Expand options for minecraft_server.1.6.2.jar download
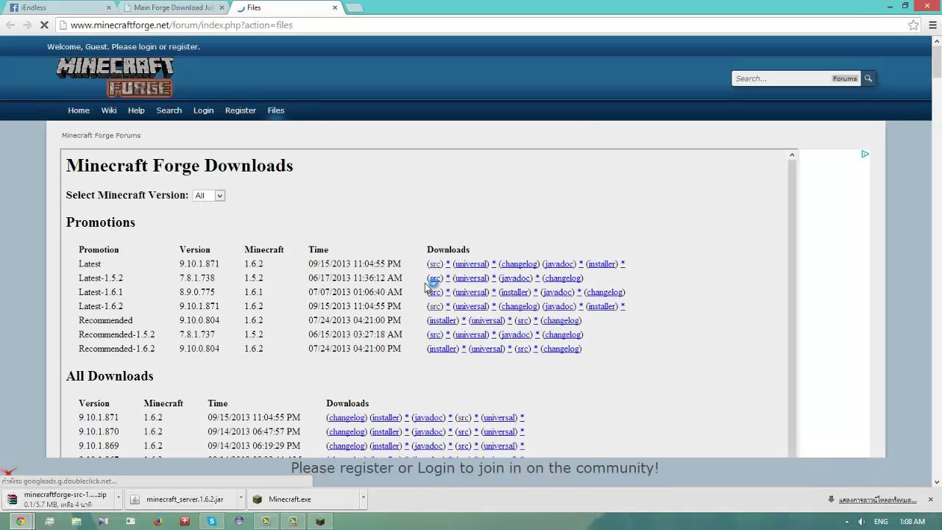This screenshot has height=530, width=942. tap(241, 498)
